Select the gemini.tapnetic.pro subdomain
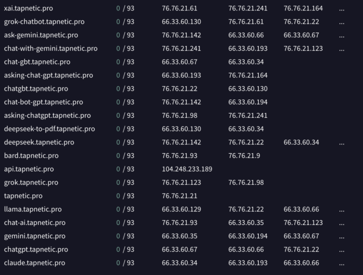The width and height of the screenshot is (363, 275). click(x=34, y=237)
